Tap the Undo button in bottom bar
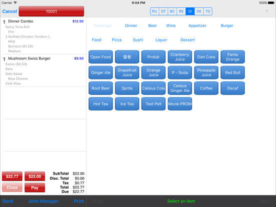Image resolution: width=276 pixels, height=207 pixels. 97,201
